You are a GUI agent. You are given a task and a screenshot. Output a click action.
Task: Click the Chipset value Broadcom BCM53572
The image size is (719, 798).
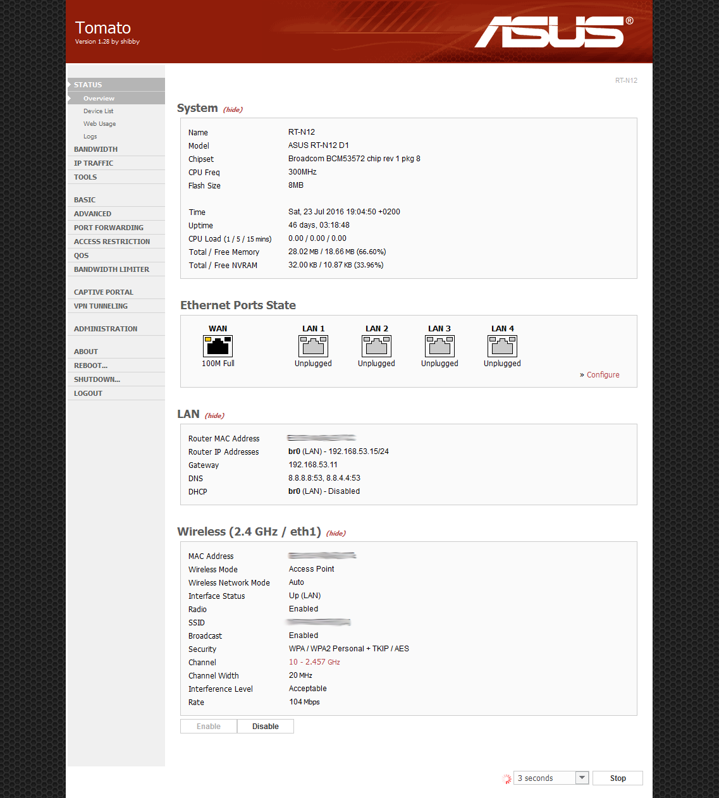pyautogui.click(x=354, y=159)
